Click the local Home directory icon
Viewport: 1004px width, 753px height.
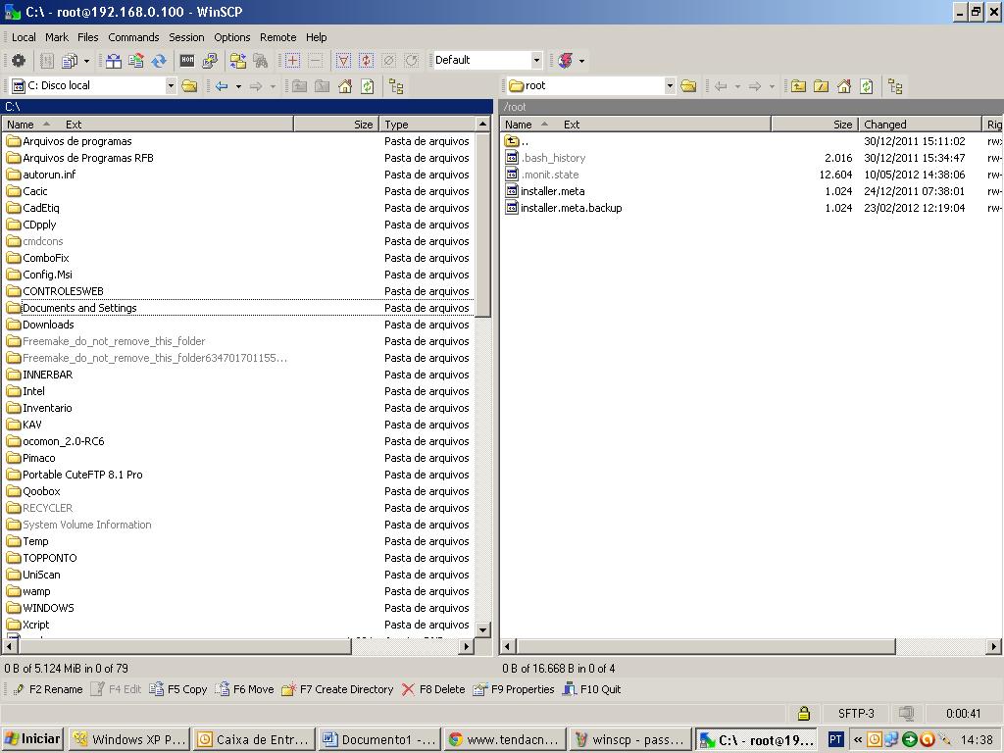point(345,86)
